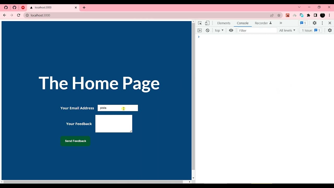Open the blue translate-style extension
The height and width of the screenshot is (188, 334).
click(302, 15)
